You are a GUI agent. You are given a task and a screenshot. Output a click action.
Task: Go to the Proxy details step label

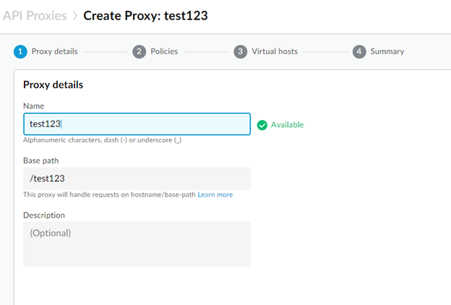54,51
